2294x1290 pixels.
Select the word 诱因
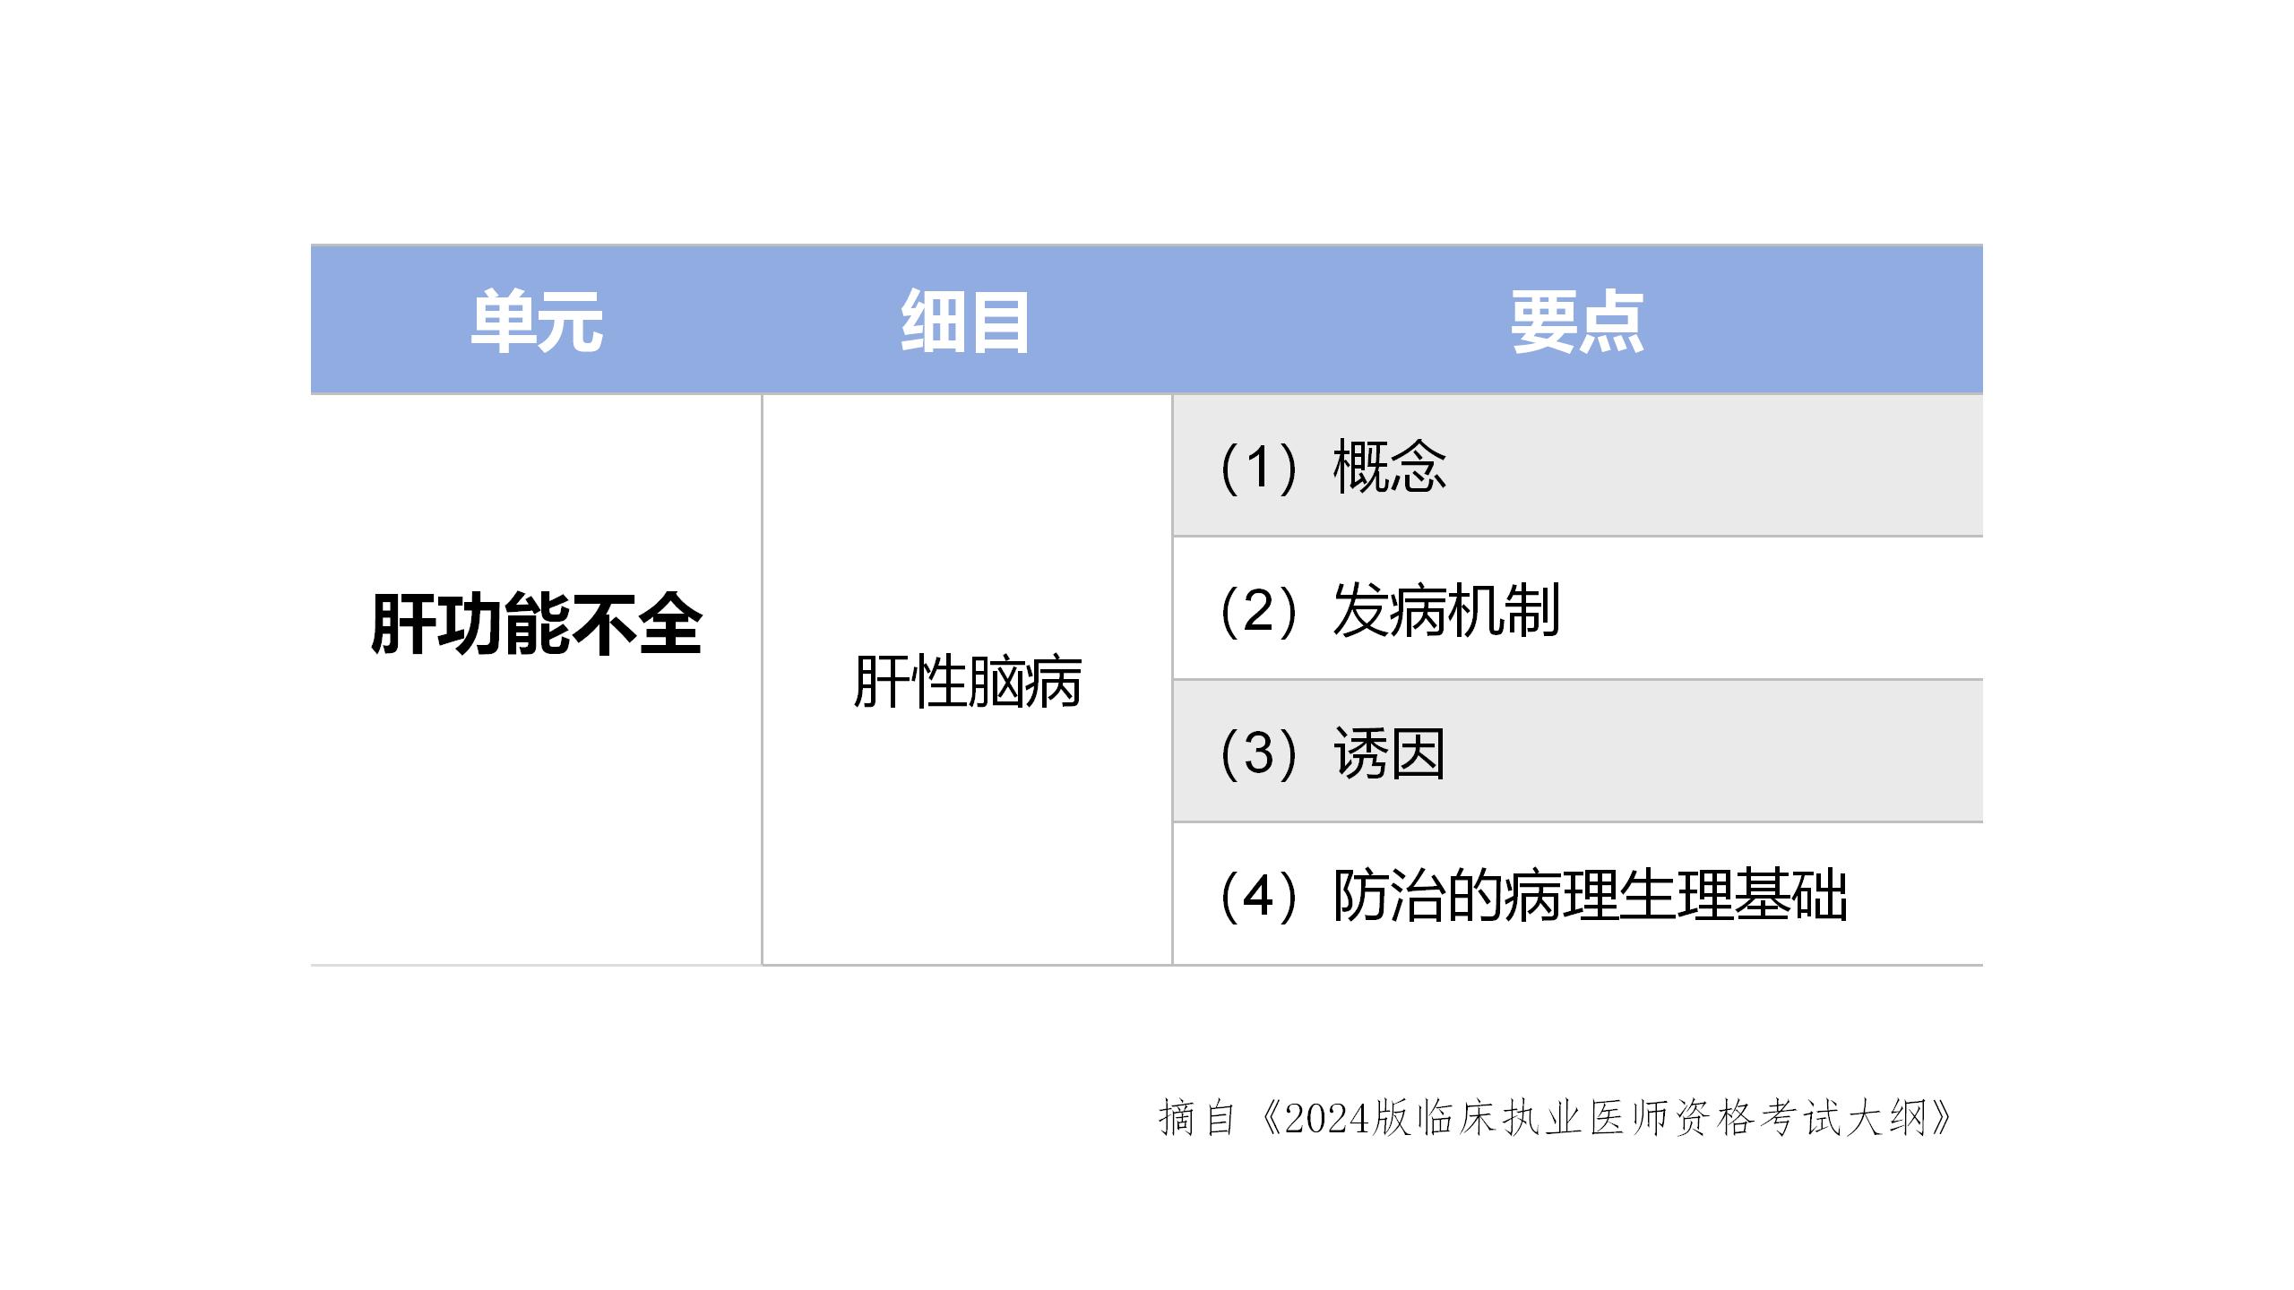[1389, 752]
